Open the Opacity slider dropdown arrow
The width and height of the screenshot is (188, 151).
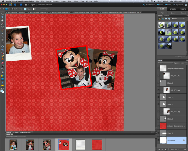coord(186,63)
